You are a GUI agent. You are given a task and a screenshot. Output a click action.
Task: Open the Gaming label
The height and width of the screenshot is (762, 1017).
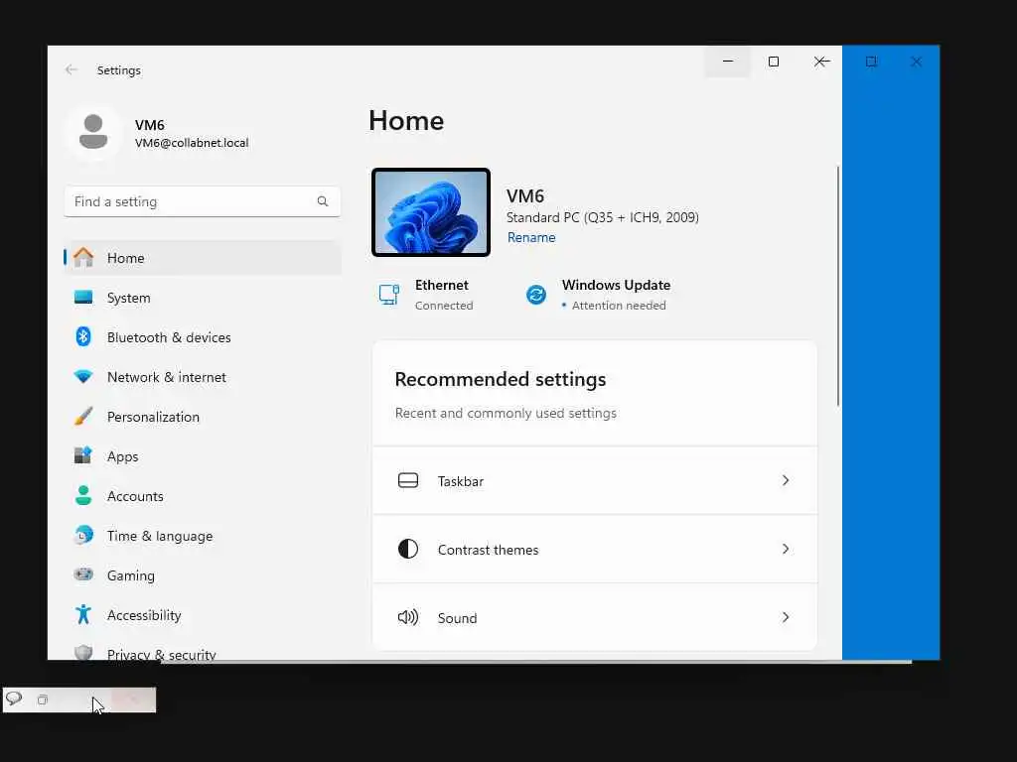[131, 576]
